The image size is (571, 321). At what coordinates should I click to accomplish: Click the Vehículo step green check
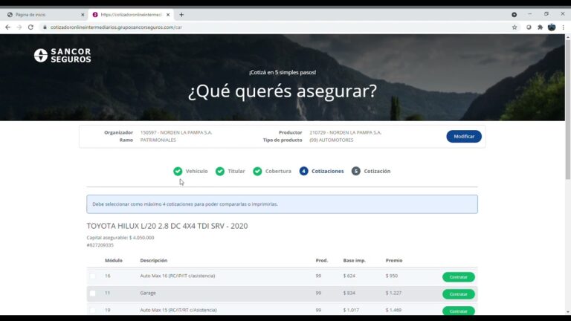(178, 171)
